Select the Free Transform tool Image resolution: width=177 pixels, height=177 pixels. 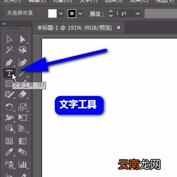click(23, 118)
